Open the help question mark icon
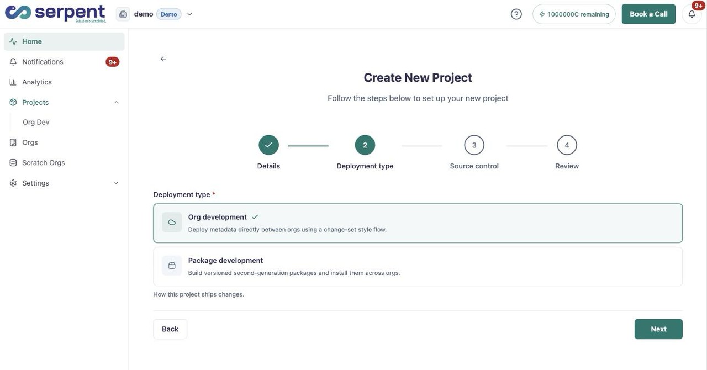Viewport: 707px width, 370px height. [x=516, y=14]
